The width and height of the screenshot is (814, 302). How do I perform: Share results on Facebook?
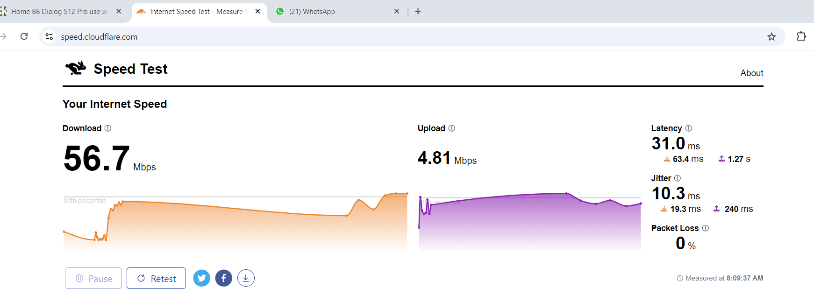(224, 278)
